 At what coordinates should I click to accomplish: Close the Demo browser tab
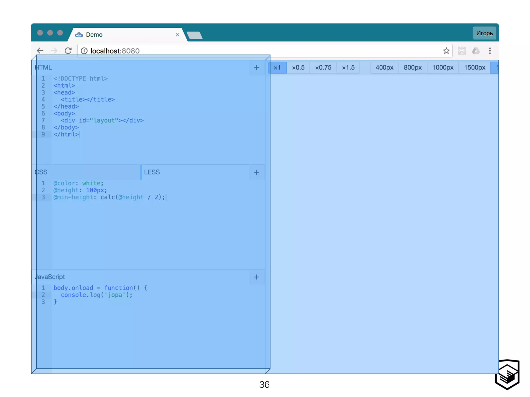(x=177, y=35)
